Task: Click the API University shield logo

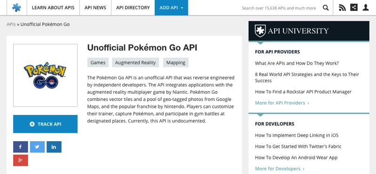Action: coord(260,31)
